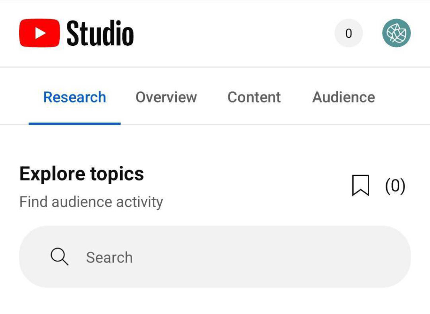430x314 pixels.
Task: Open the Content tab
Action: (254, 97)
